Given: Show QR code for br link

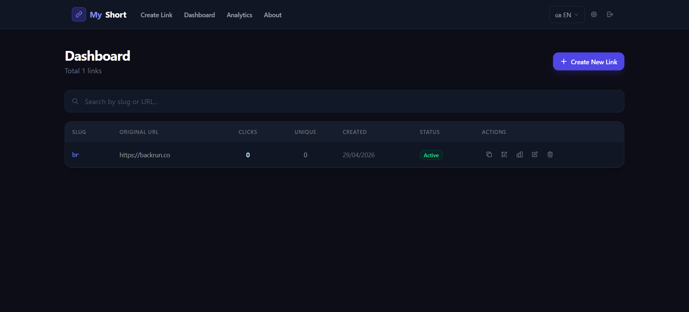Looking at the screenshot, I should tap(504, 154).
